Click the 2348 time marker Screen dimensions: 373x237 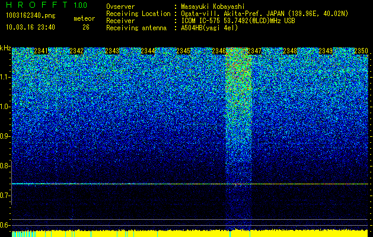[290, 51]
